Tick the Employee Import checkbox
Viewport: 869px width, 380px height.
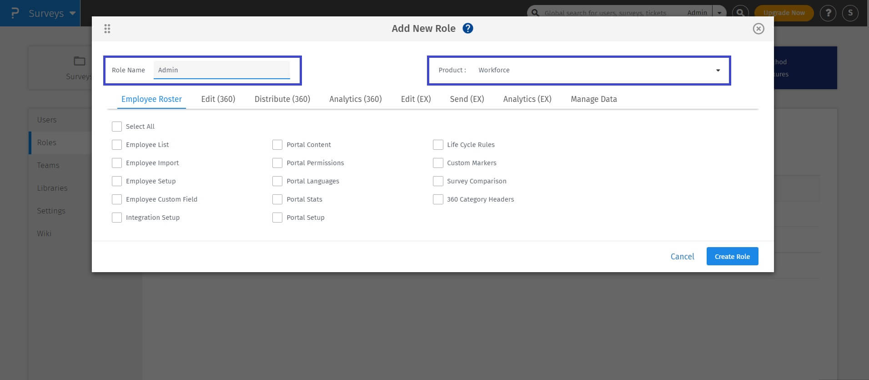click(117, 163)
